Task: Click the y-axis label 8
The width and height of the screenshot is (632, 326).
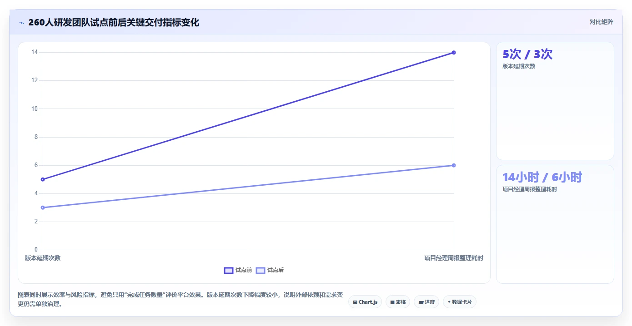Action: pos(36,137)
